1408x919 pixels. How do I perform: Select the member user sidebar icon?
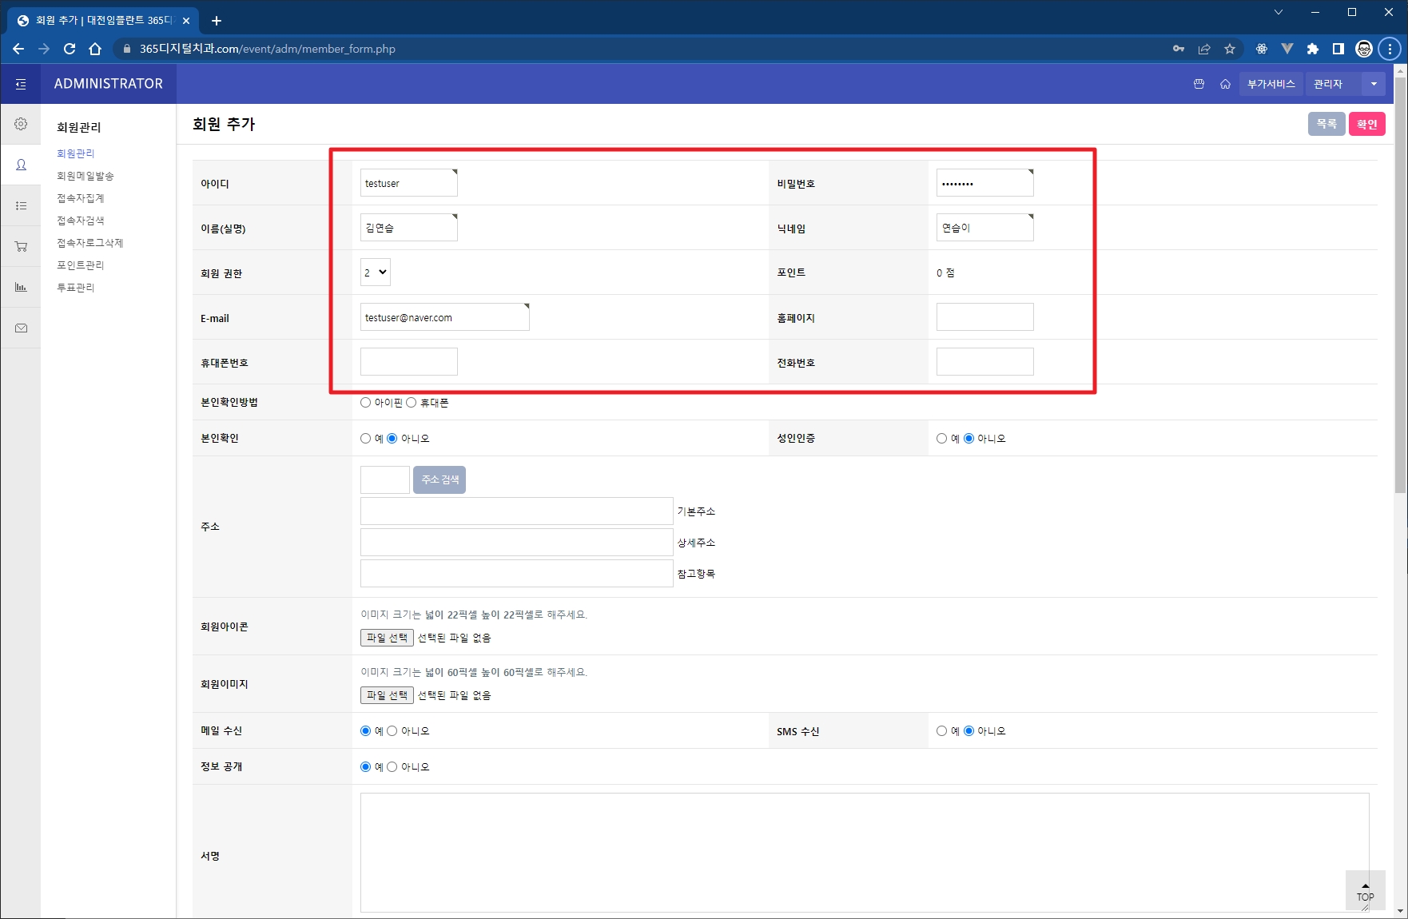21,165
